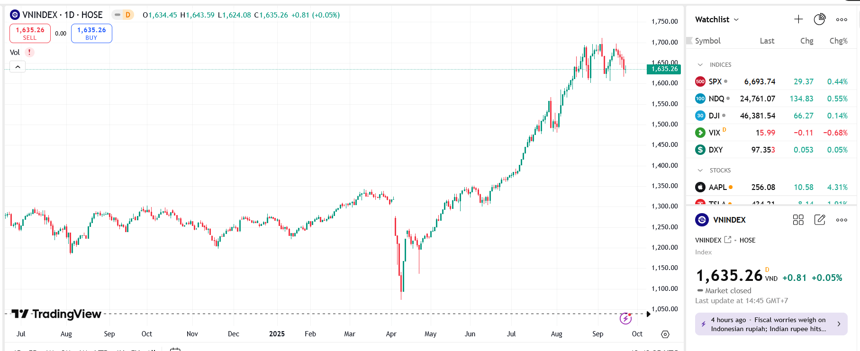Open the VNINDEX panel three-dot menu
This screenshot has width=860, height=351.
(x=842, y=220)
